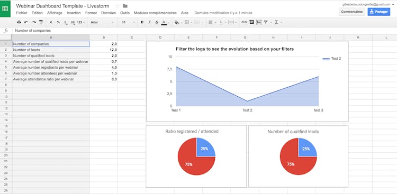Insert a chart from the toolbar
Viewport: 397px width, 194px height.
pos(258,22)
